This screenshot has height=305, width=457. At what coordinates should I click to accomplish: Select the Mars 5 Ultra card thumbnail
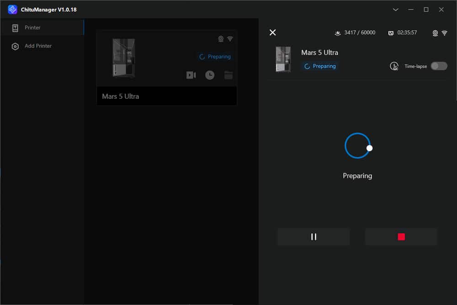(124, 58)
